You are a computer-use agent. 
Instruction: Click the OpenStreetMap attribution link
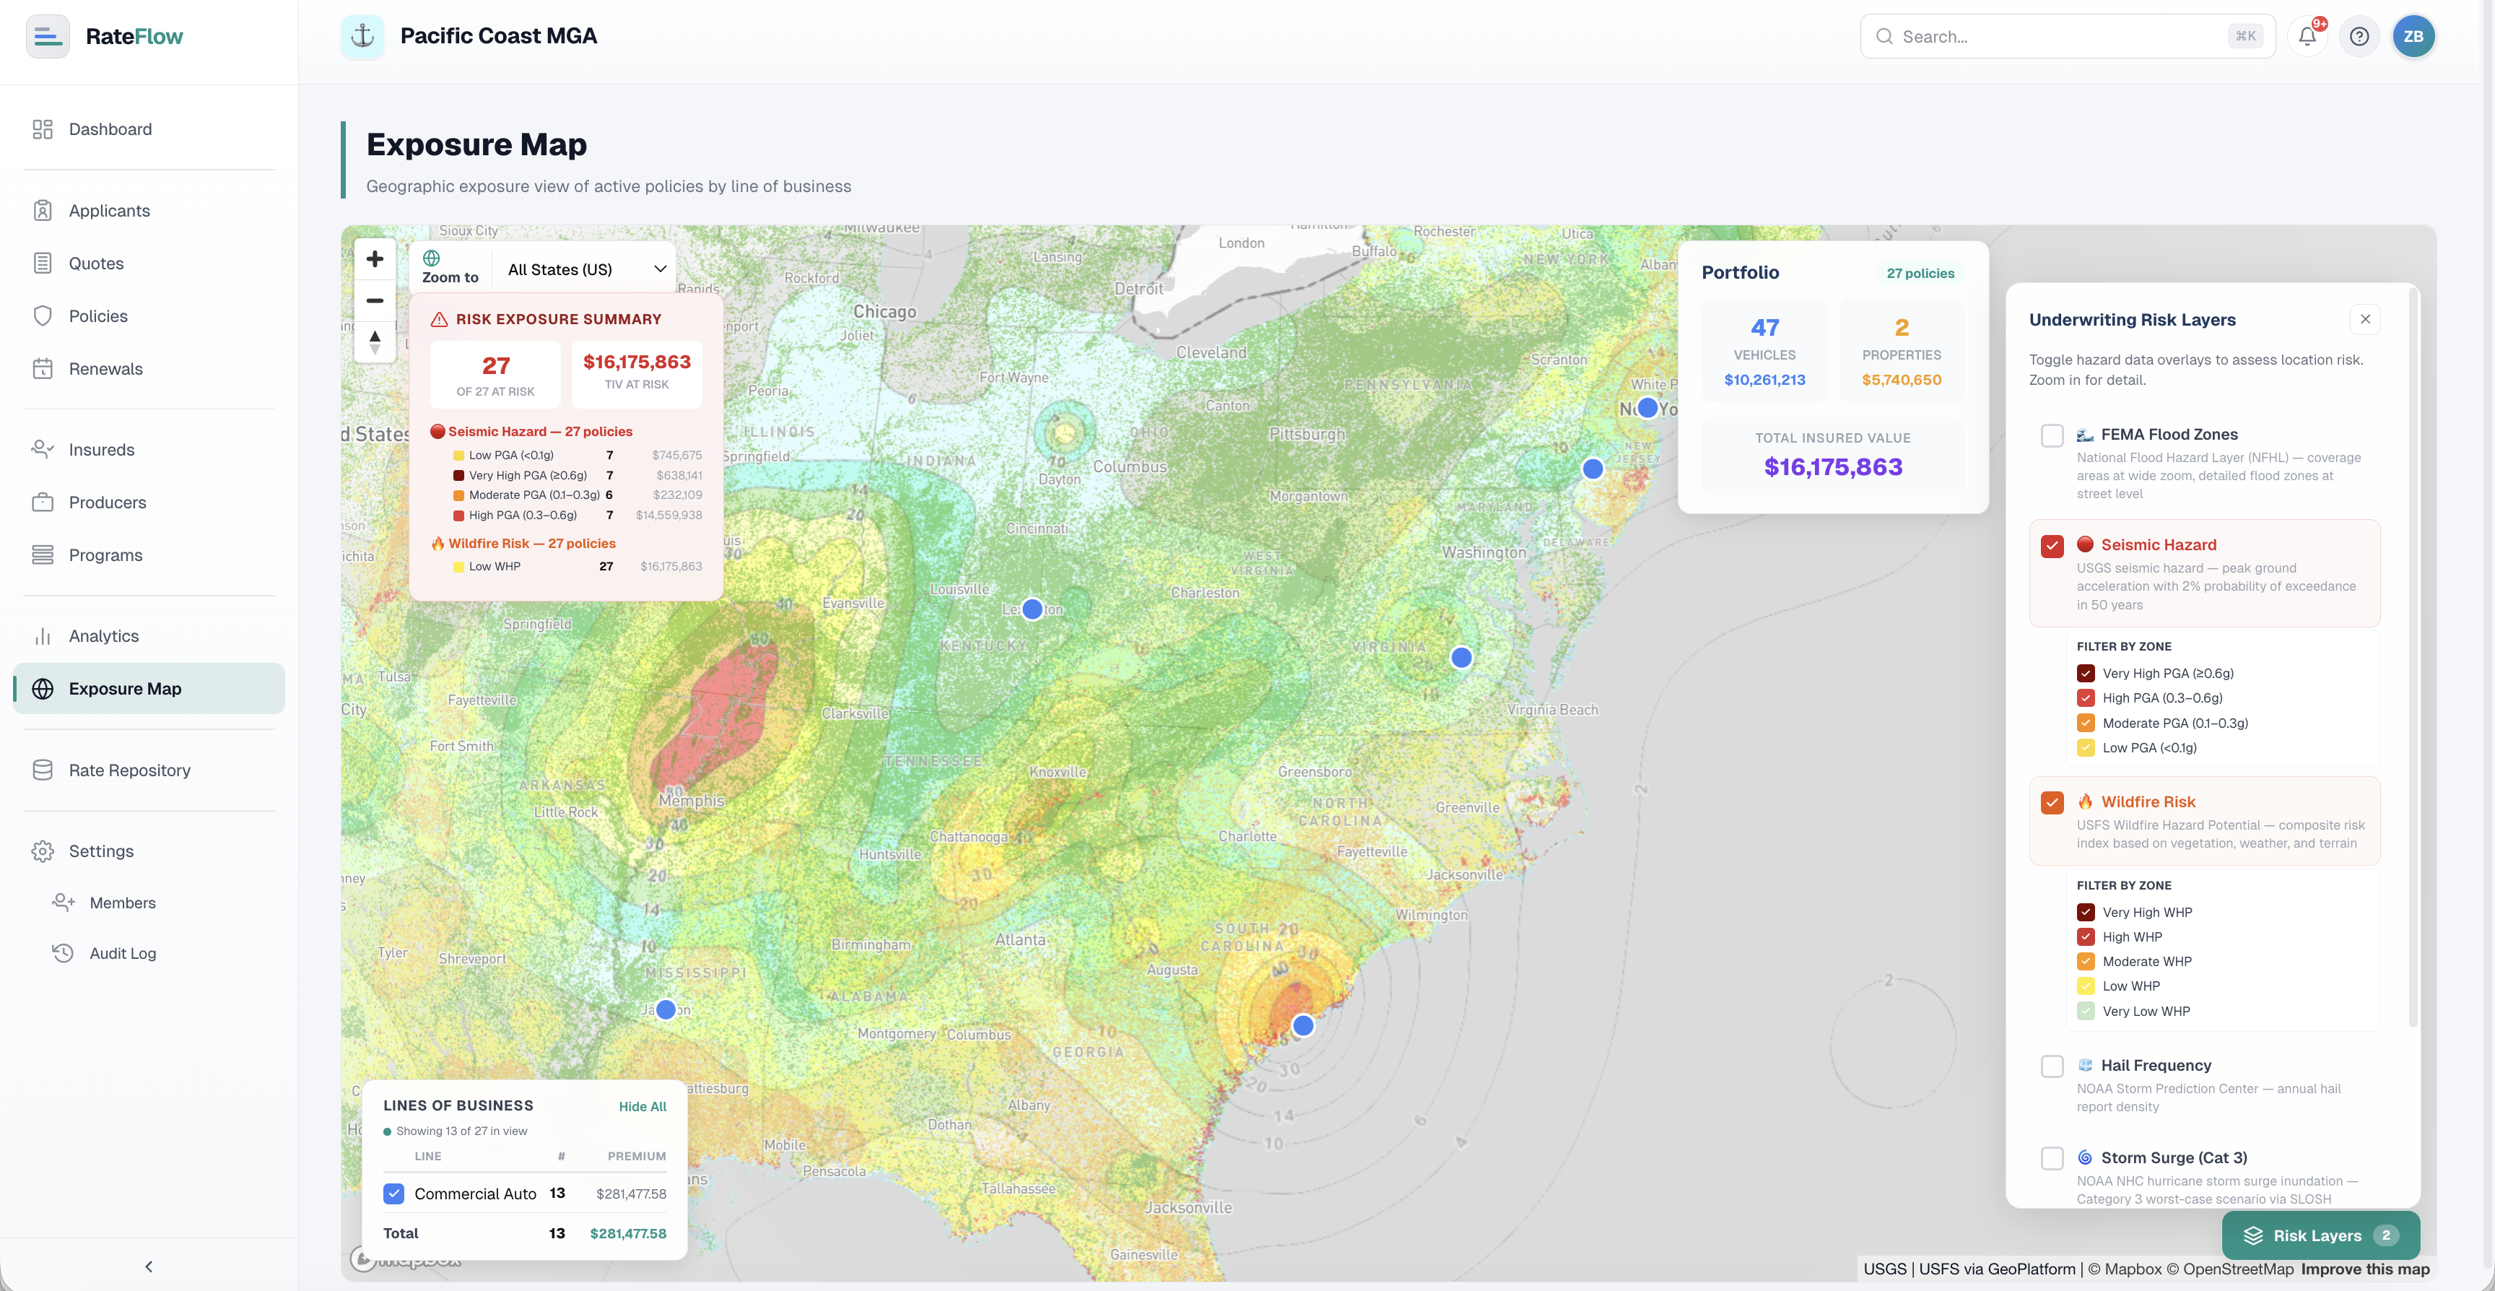pyautogui.click(x=2229, y=1269)
